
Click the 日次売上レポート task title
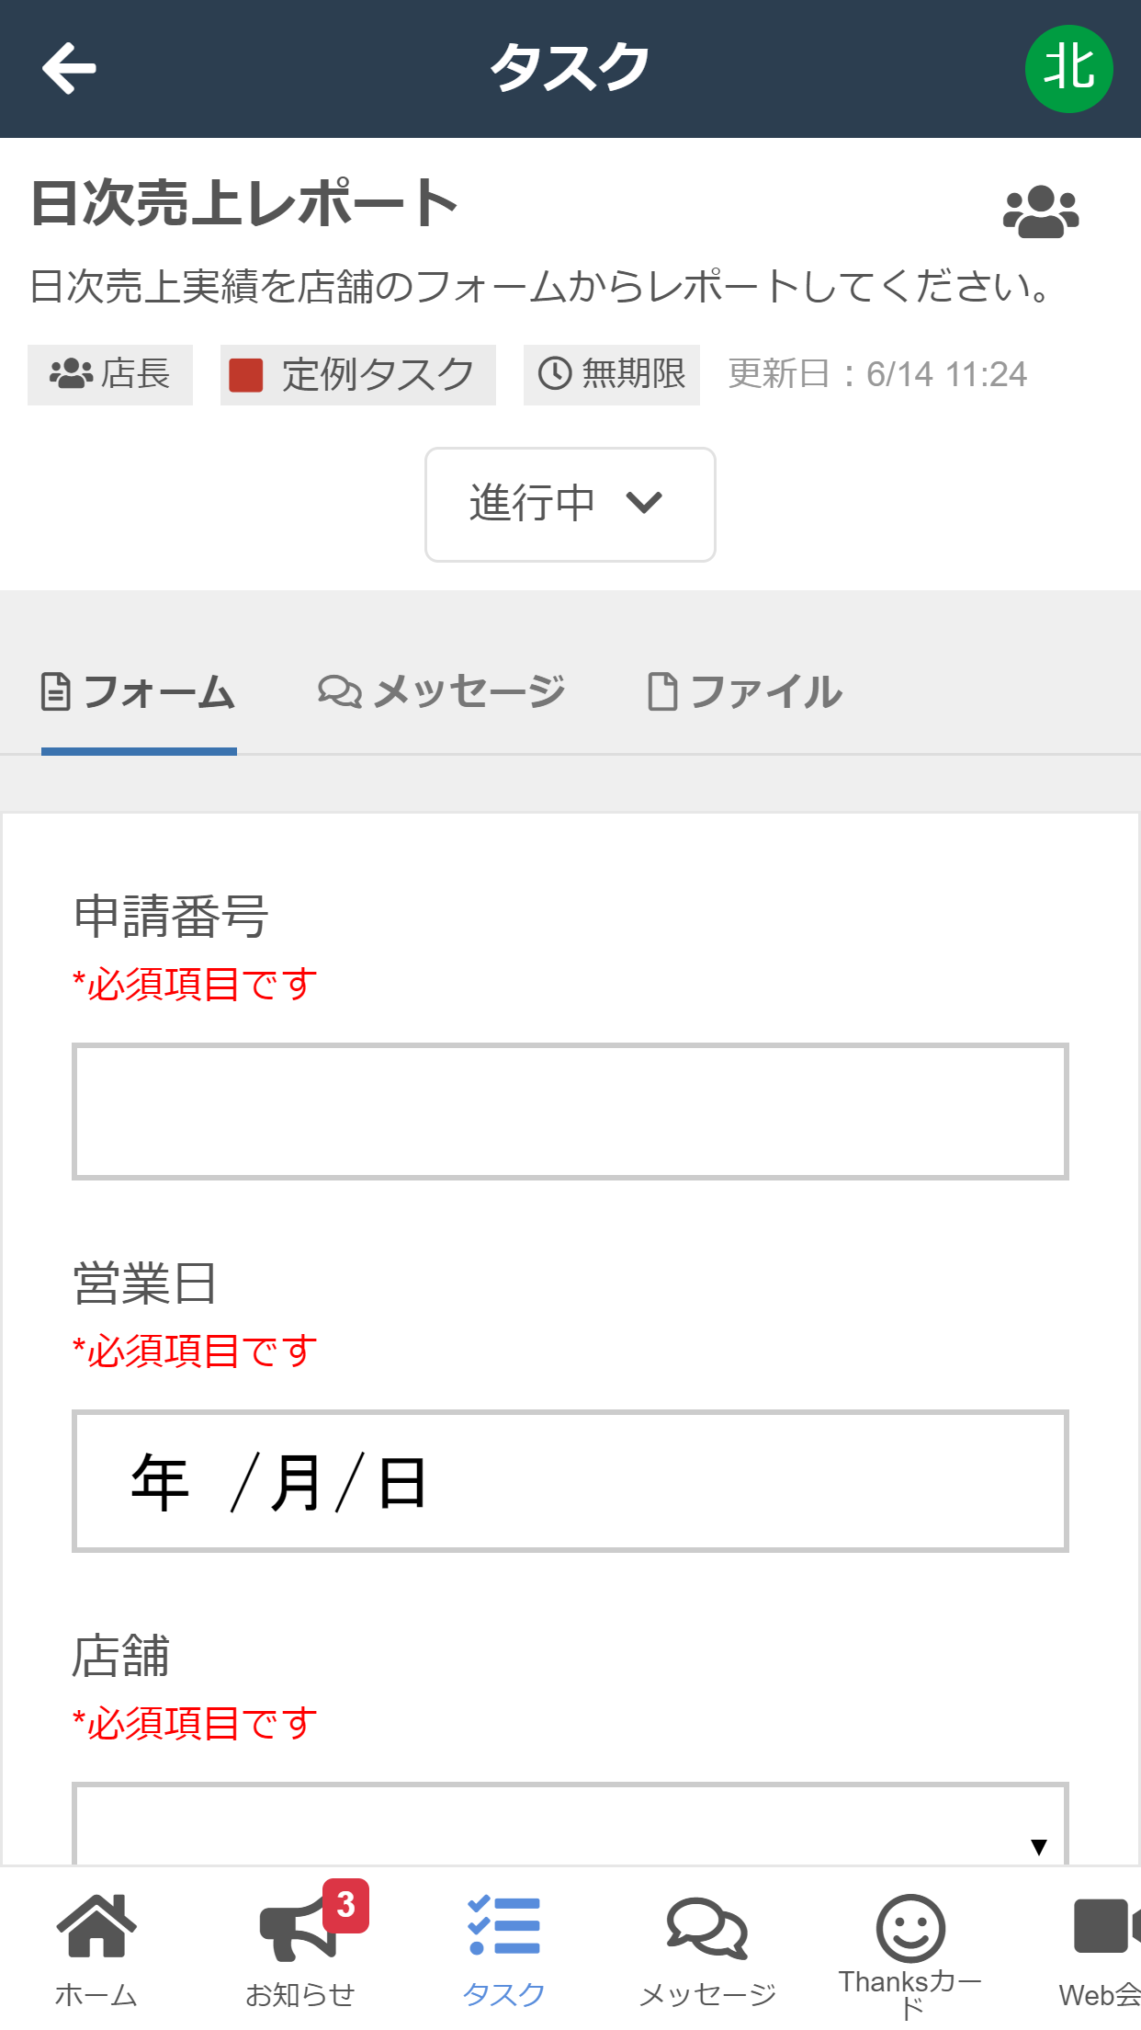point(244,203)
